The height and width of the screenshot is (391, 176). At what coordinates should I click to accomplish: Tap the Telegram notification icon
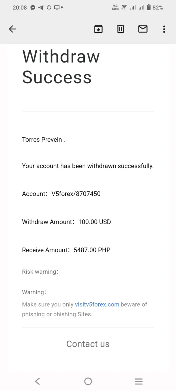point(41,8)
